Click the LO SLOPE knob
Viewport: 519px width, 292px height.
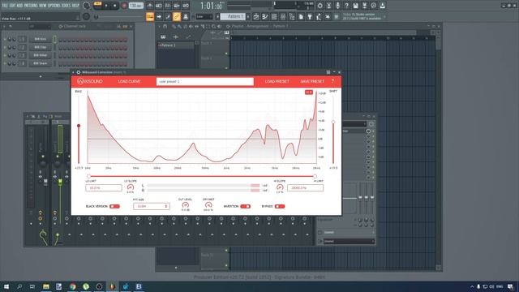131,187
